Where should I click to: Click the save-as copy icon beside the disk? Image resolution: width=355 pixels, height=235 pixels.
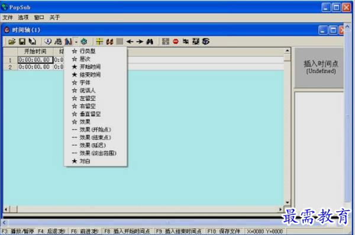click(x=33, y=41)
